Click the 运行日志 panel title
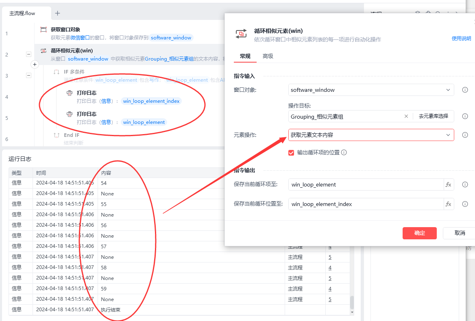This screenshot has height=321, width=475. (20, 159)
